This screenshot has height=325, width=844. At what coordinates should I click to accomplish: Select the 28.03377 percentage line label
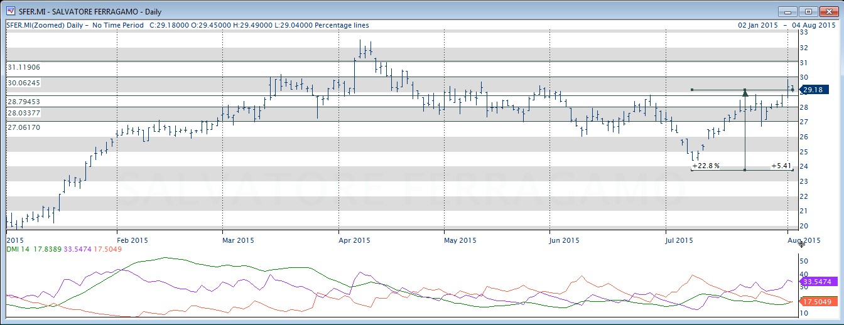click(x=24, y=113)
